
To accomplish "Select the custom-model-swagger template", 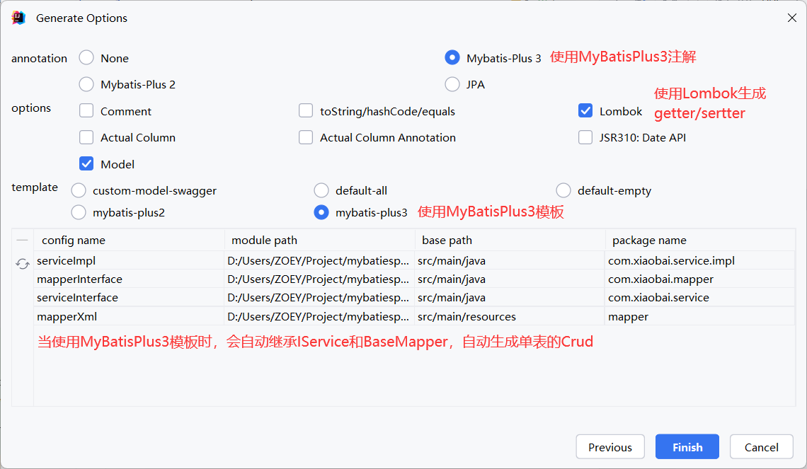I will [x=79, y=190].
